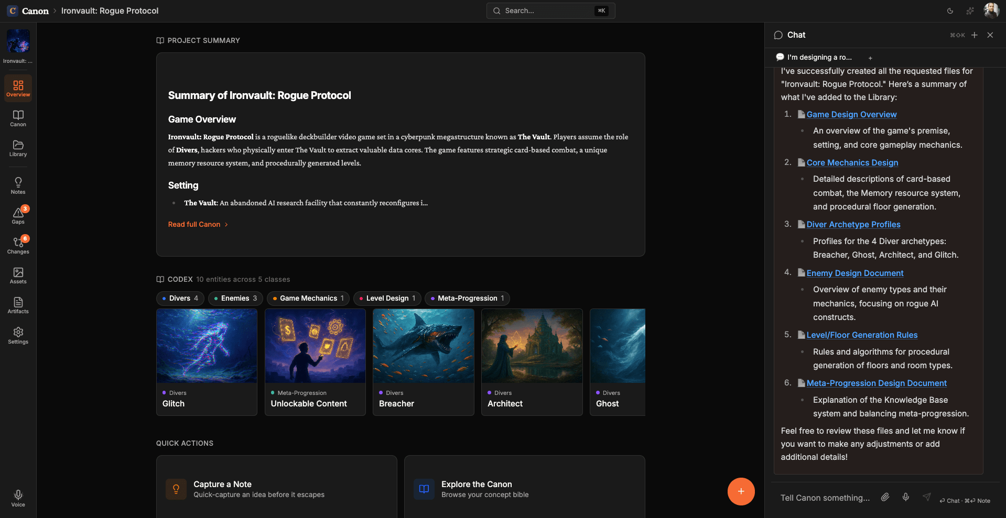This screenshot has height=518, width=1006.
Task: Click the sparkle AI icon in header
Action: pyautogui.click(x=970, y=10)
